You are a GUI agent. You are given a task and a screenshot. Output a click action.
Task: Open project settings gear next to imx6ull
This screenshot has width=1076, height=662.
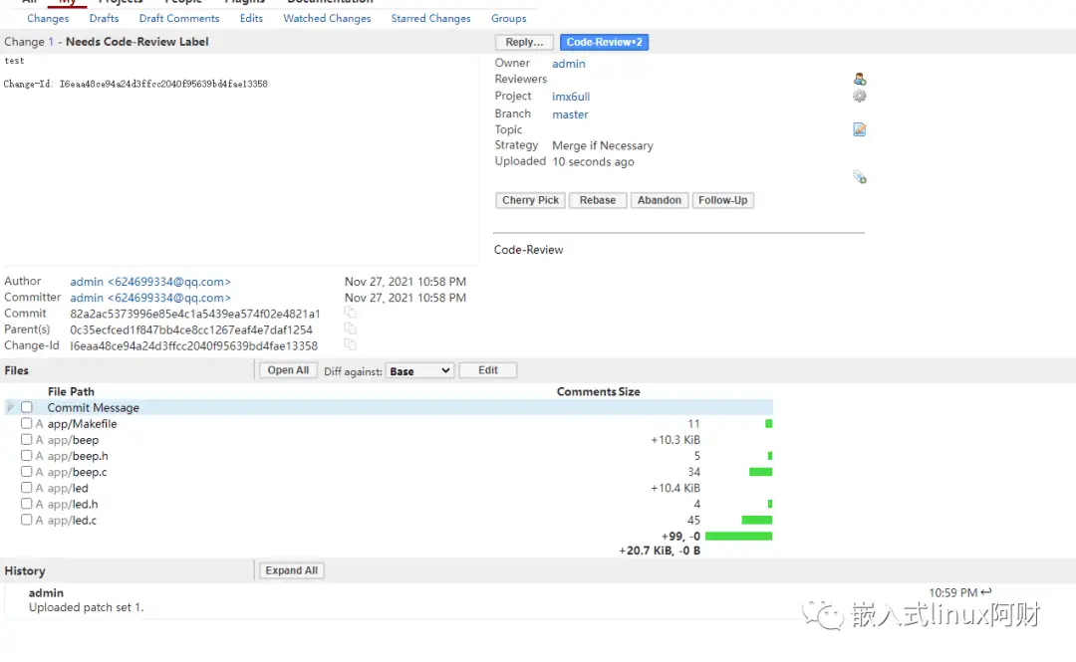pos(859,97)
